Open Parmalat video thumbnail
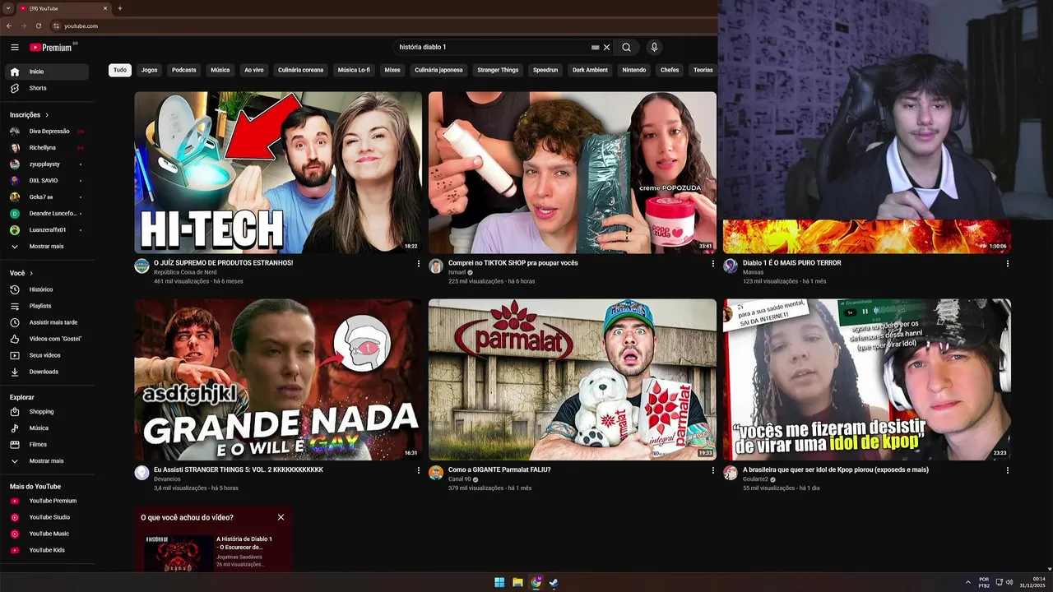The image size is (1053, 592). [x=572, y=379]
